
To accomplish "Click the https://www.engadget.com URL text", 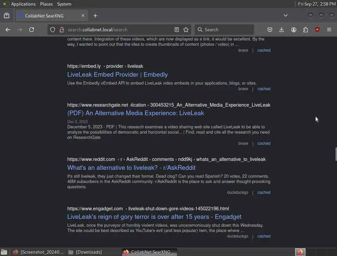I will pyautogui.click(x=95, y=209).
